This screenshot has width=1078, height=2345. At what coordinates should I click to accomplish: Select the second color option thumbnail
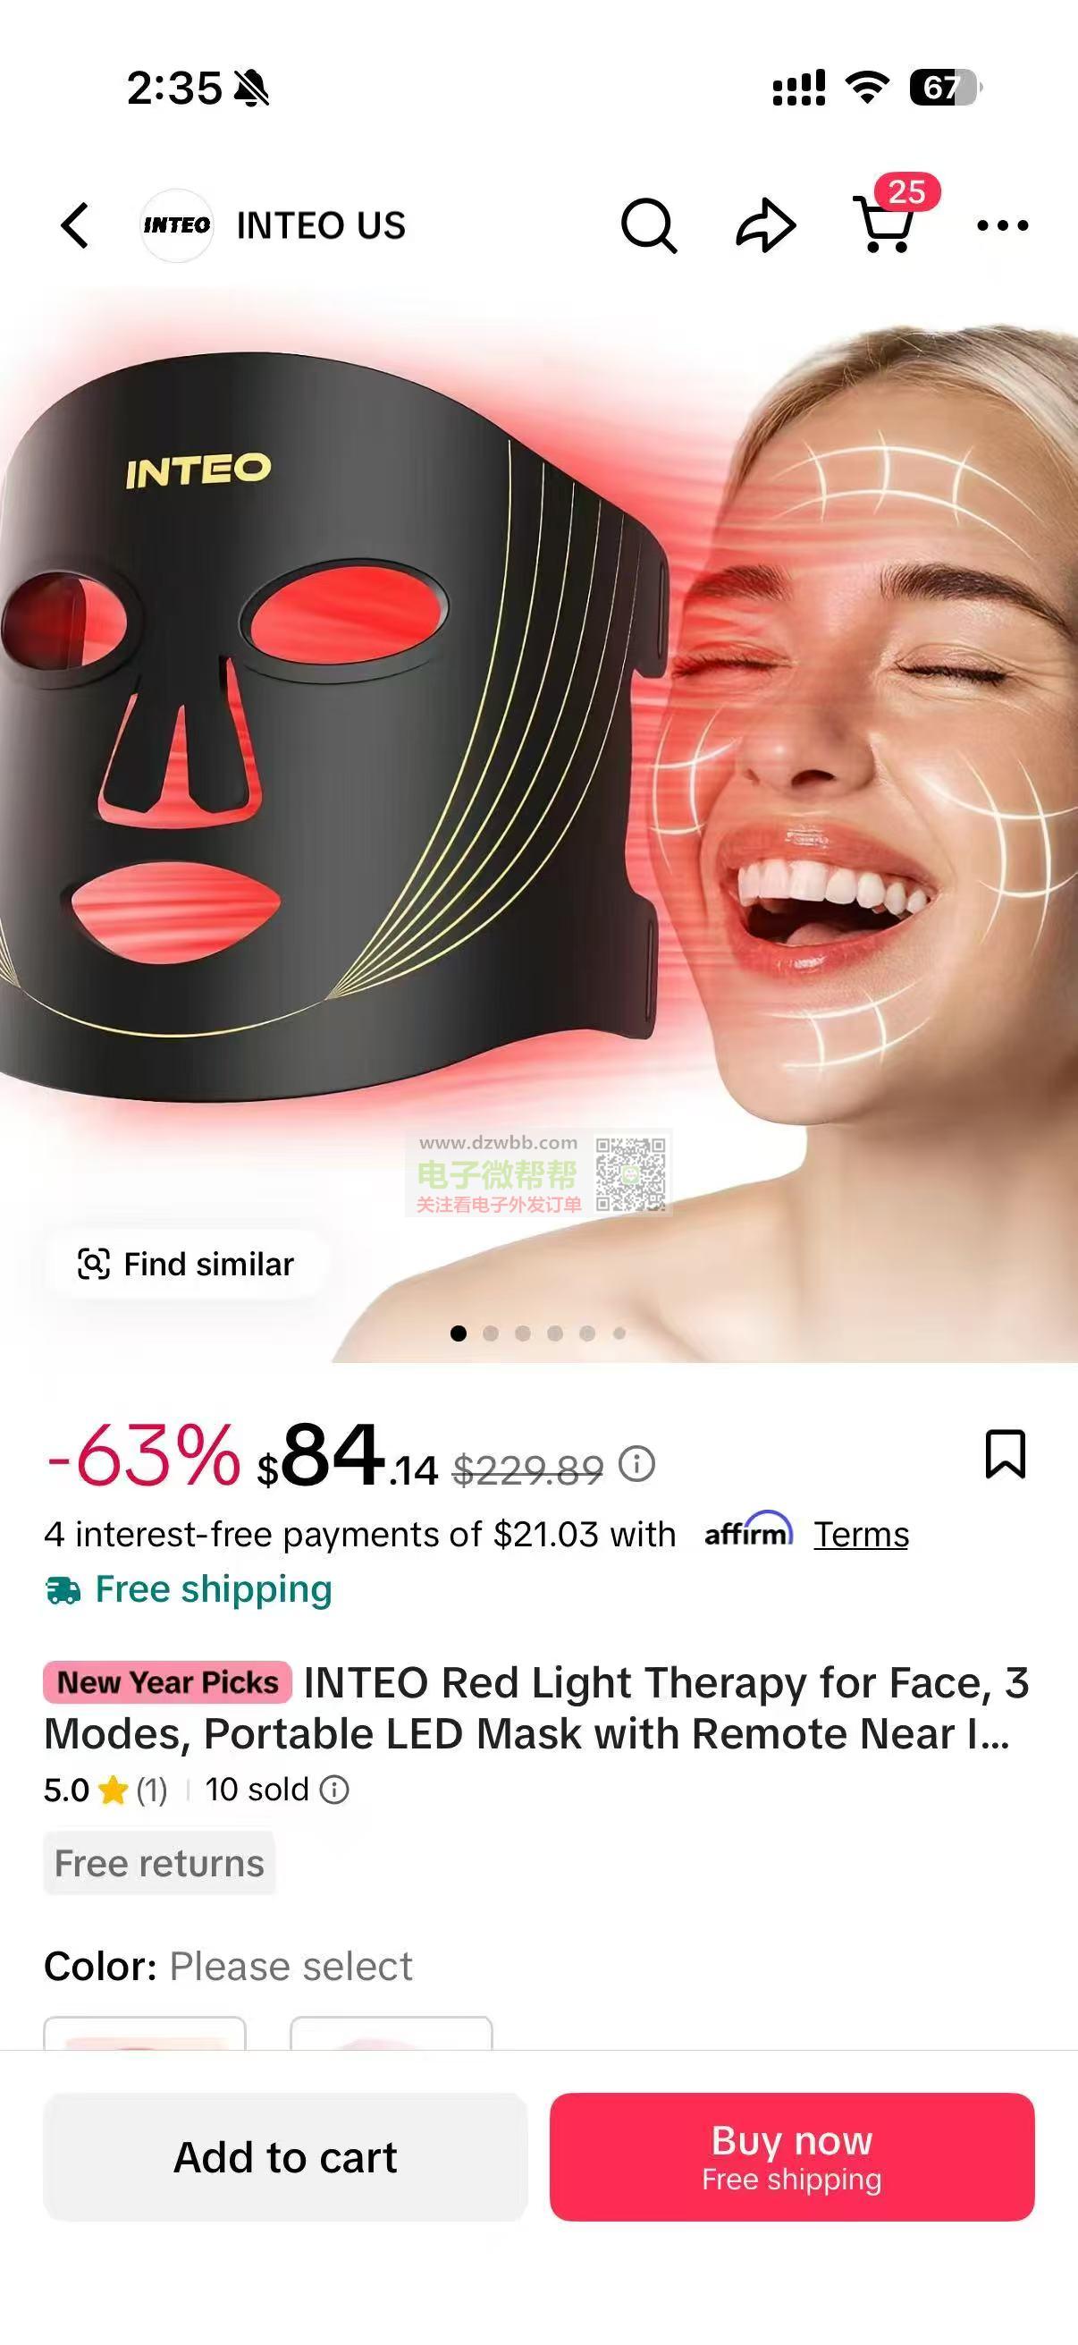pos(392,2033)
